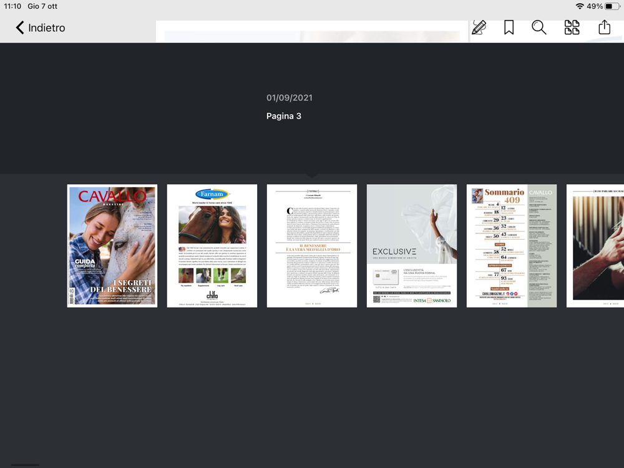The height and width of the screenshot is (468, 624).
Task: Tap the Indietro back button
Action: coord(40,28)
